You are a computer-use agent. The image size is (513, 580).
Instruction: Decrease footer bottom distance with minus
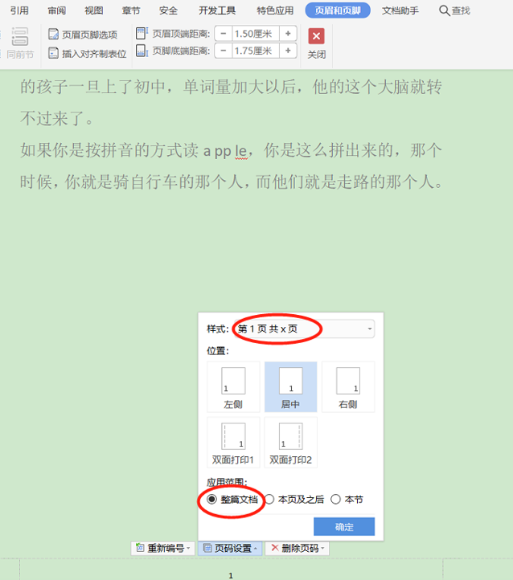[224, 51]
